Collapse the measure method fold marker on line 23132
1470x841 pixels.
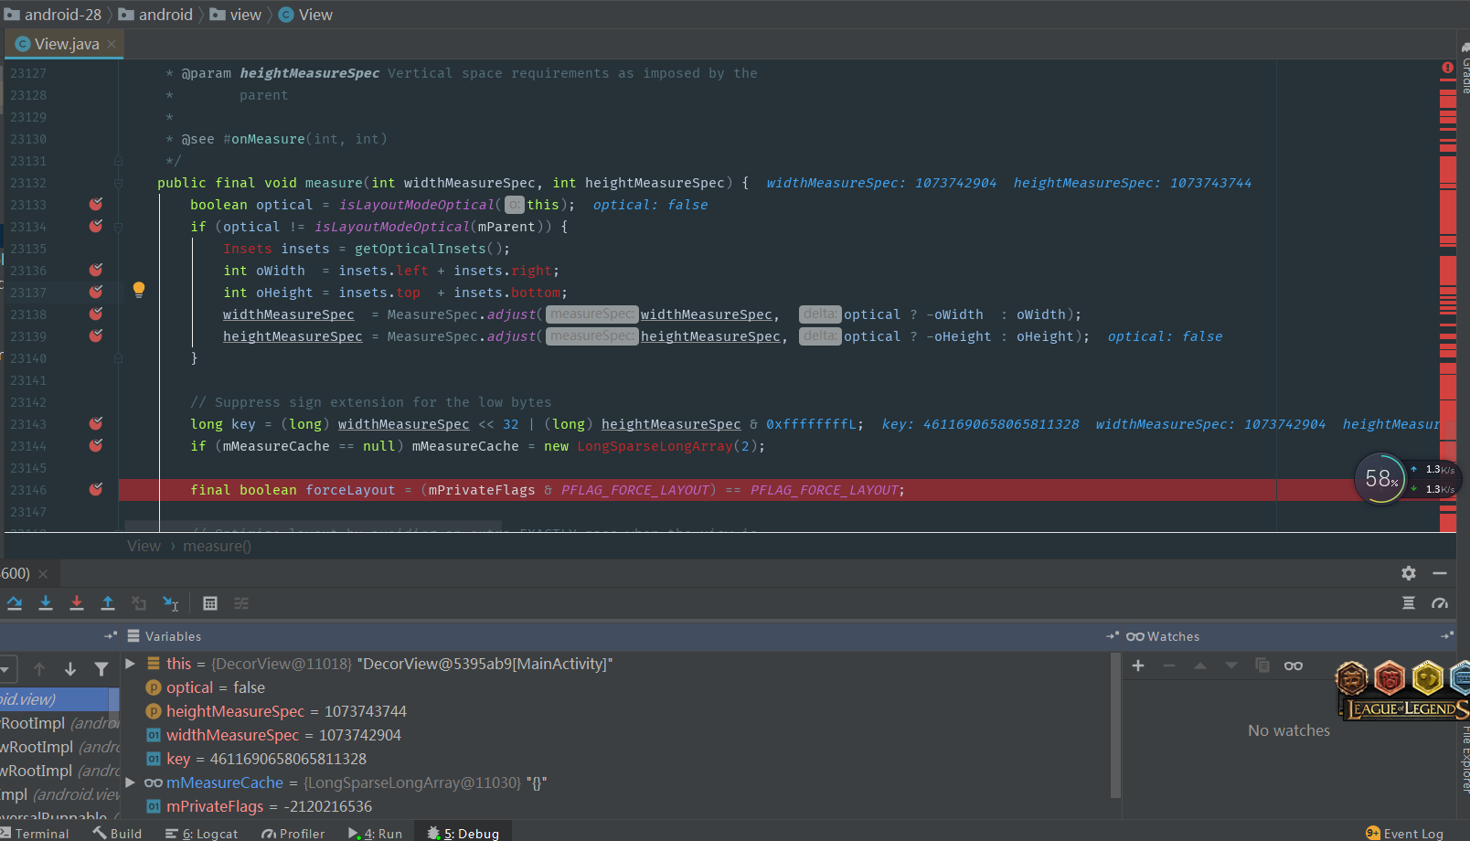click(x=118, y=183)
